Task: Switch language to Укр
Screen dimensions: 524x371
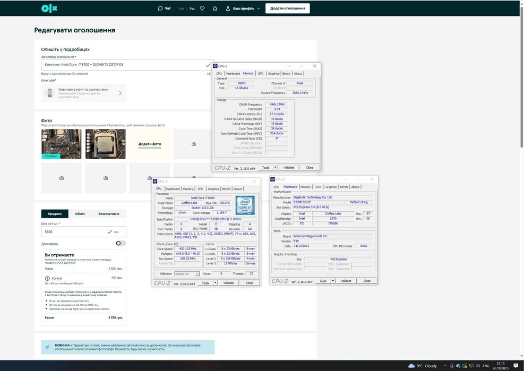Action: [x=181, y=8]
